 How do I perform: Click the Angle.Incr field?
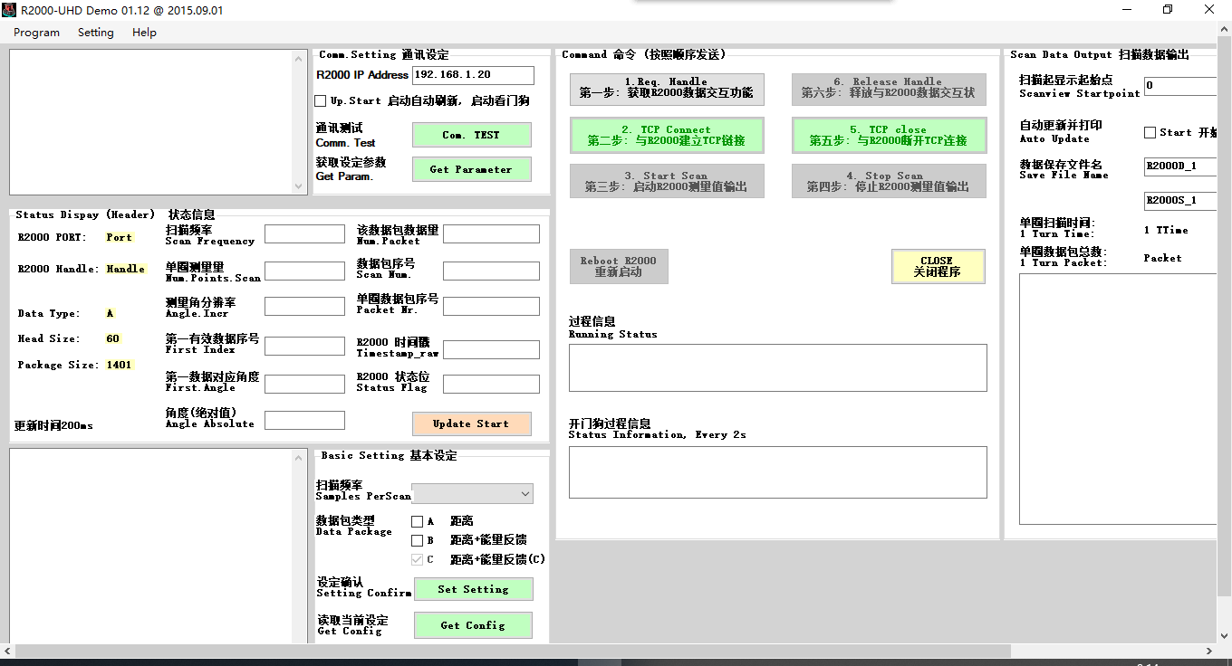coord(304,307)
